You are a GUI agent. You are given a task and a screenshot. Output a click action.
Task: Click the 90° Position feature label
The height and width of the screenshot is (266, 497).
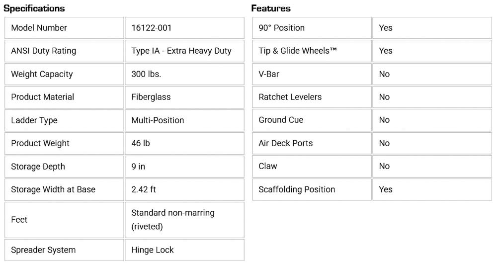(282, 28)
